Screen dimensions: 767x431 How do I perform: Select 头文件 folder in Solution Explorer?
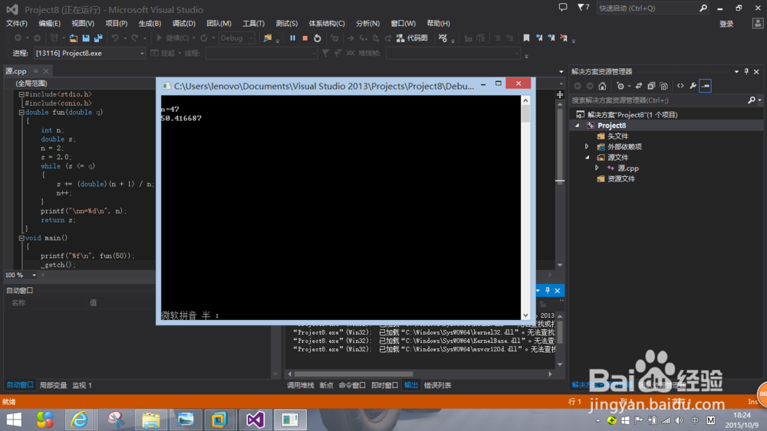617,136
